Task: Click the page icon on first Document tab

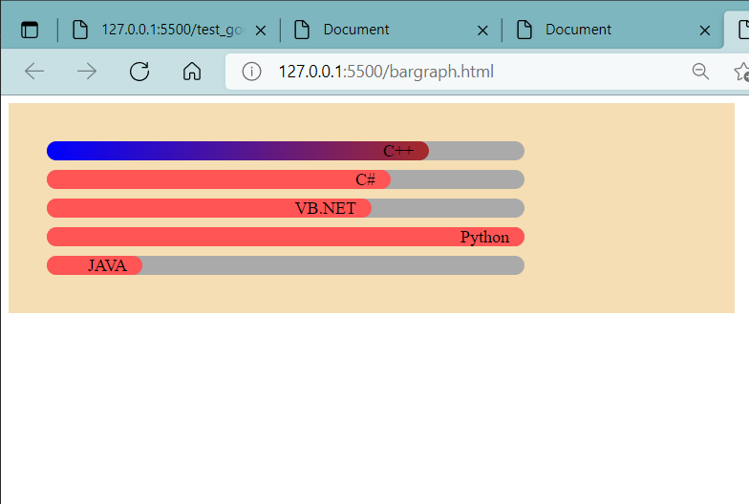Action: point(302,30)
